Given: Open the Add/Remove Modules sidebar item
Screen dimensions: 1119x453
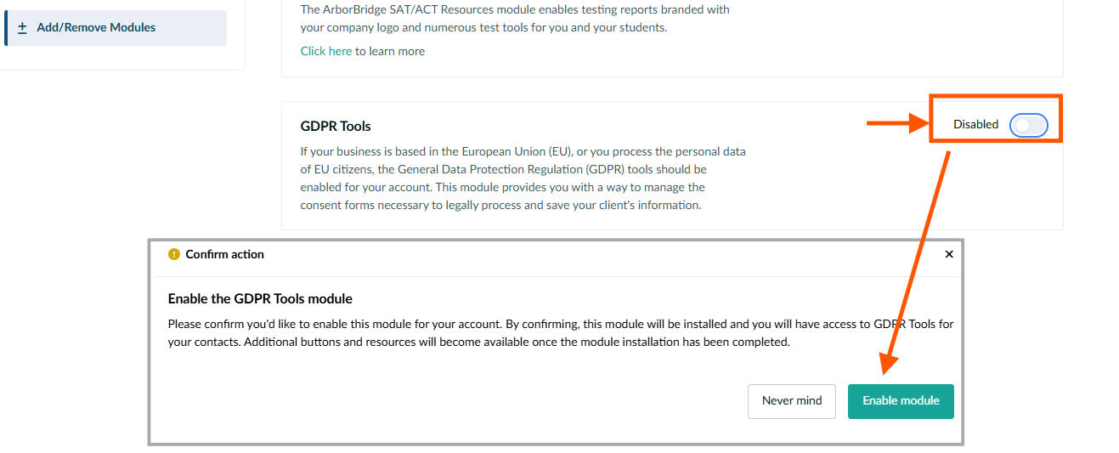Looking at the screenshot, I should 116,28.
